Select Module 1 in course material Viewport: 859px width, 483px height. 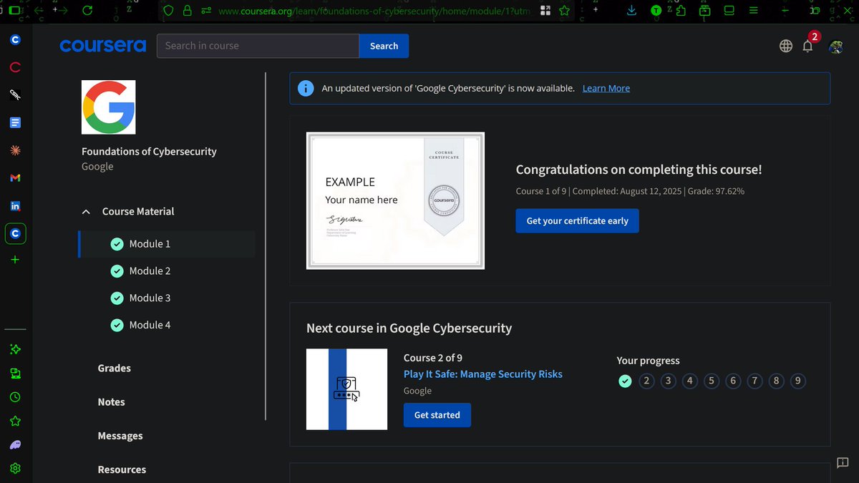[166, 244]
